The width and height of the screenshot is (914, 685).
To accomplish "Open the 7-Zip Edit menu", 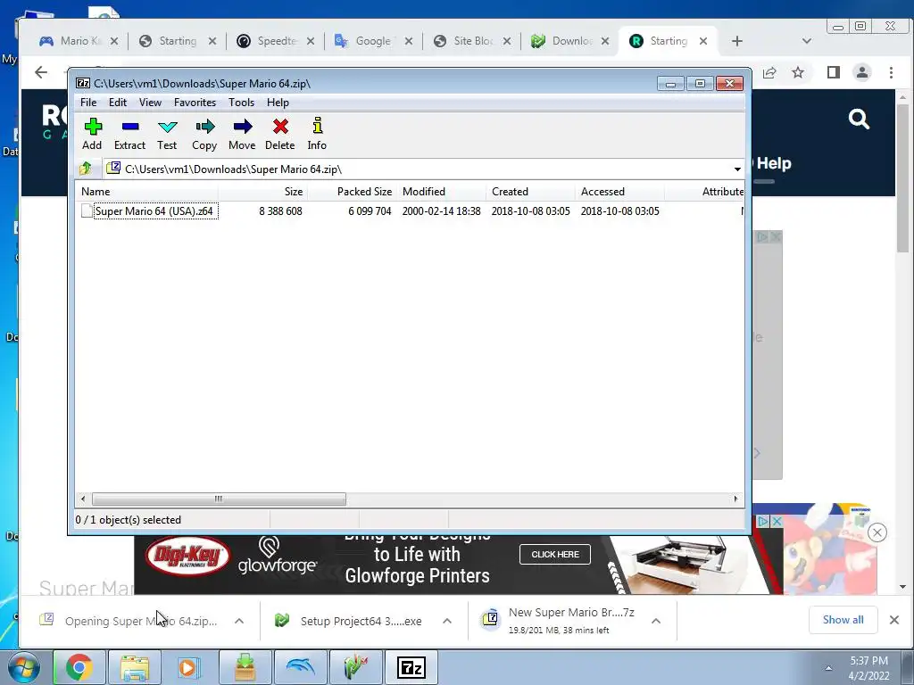I will 118,103.
